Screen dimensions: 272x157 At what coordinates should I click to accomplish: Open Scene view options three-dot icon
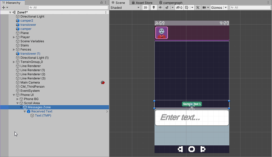coord(268,2)
